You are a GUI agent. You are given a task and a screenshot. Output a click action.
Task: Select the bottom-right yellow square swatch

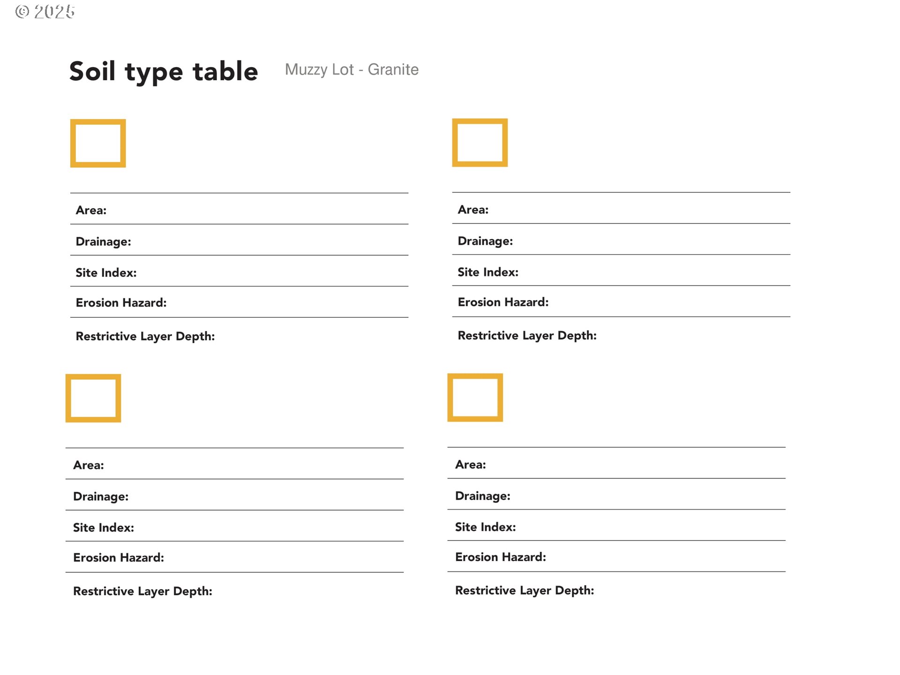coord(475,397)
